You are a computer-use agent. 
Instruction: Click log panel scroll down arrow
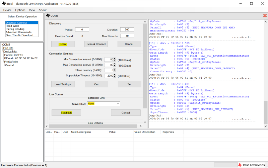click(x=266, y=126)
